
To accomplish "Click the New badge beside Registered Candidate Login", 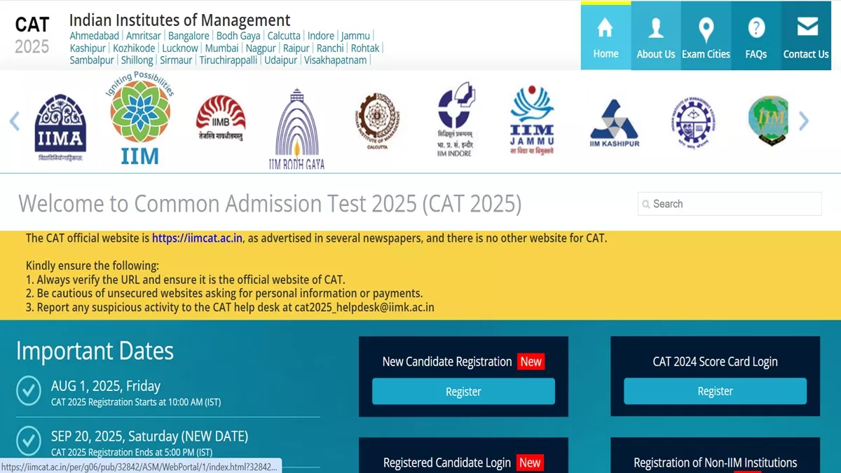I will coord(530,462).
